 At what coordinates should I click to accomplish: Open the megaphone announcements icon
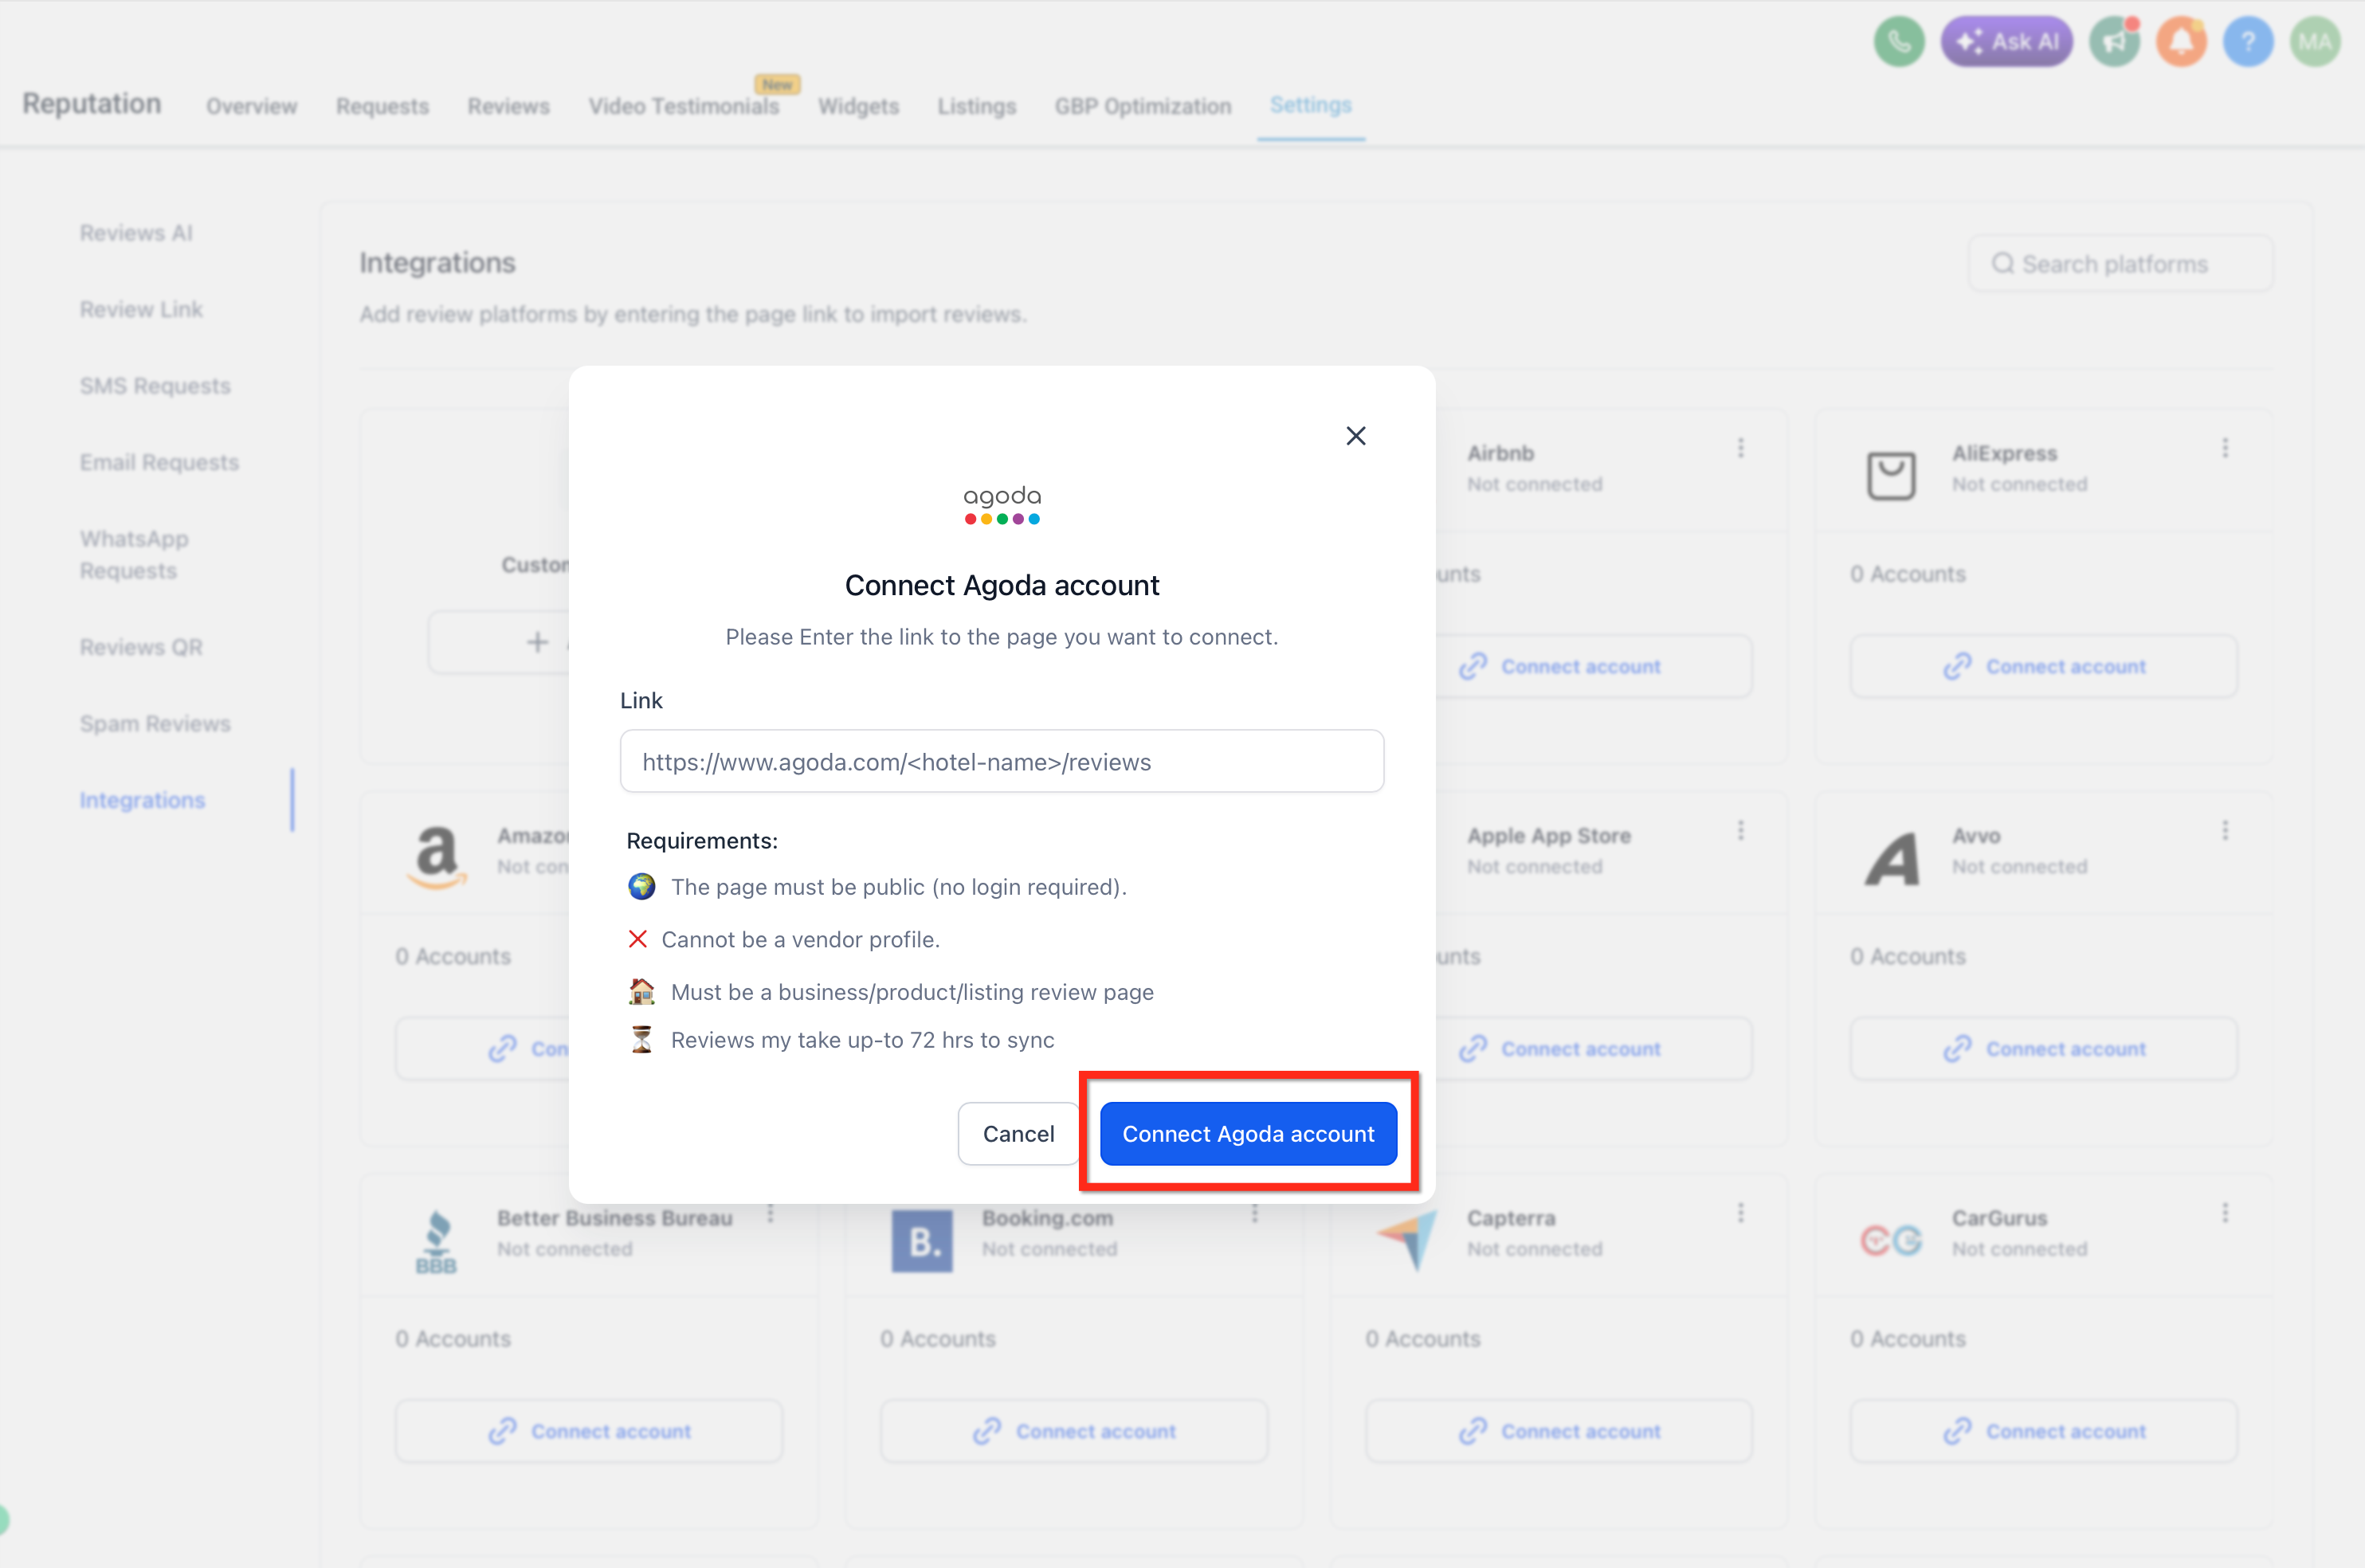2115,42
